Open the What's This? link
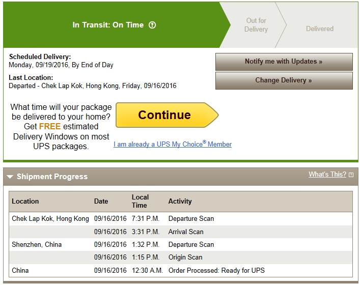Screen dimensions: 360x285 [x=327, y=175]
